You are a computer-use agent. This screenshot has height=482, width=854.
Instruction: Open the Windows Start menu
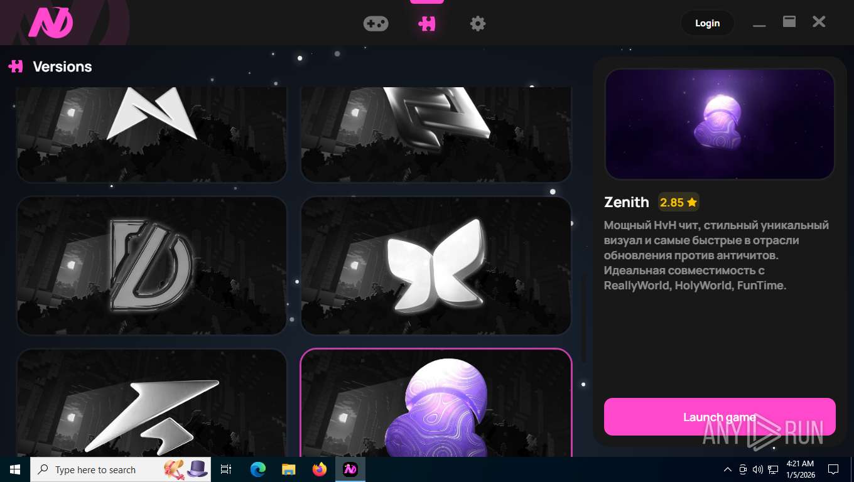pos(15,469)
